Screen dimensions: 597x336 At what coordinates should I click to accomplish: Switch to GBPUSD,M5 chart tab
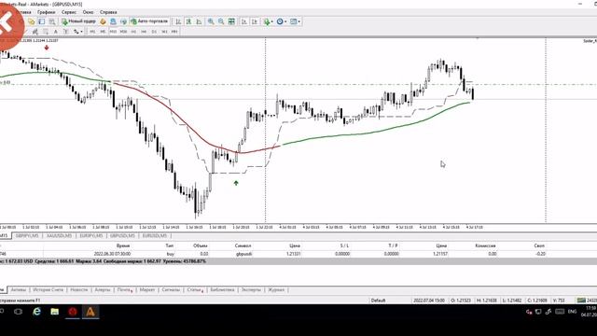[122, 236]
